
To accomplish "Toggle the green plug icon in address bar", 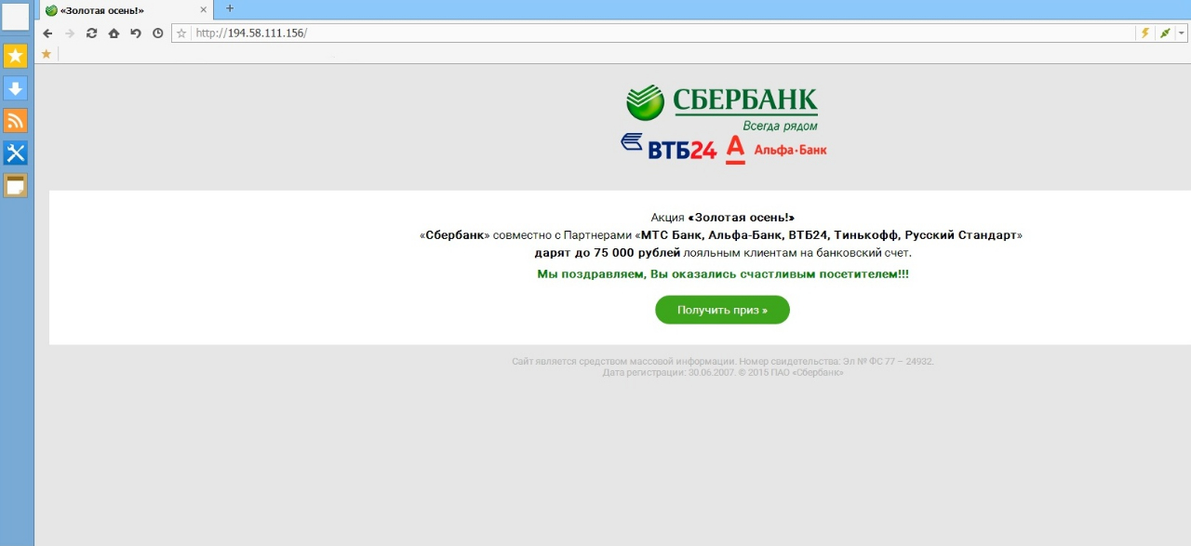I will (x=1165, y=33).
